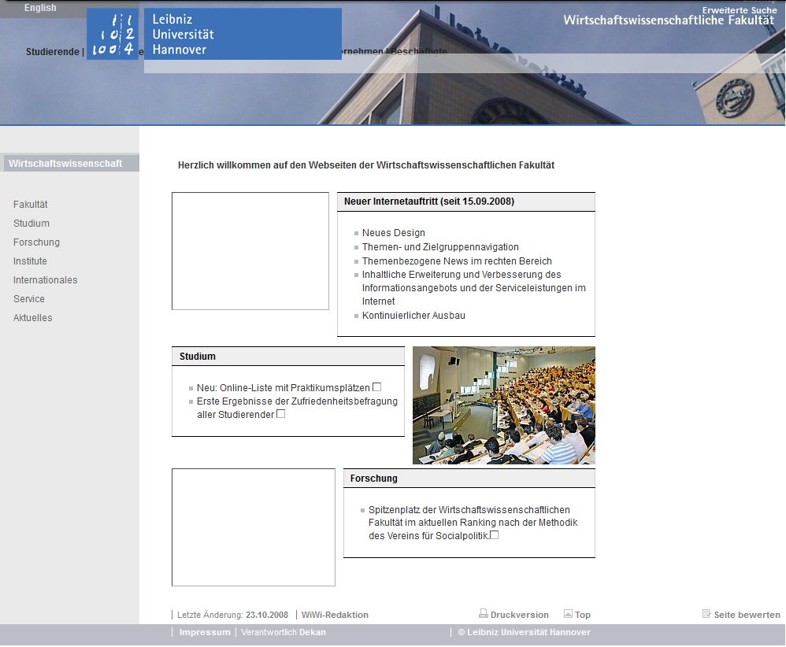The image size is (786, 647).
Task: Click Neues Design list item
Action: tap(394, 233)
